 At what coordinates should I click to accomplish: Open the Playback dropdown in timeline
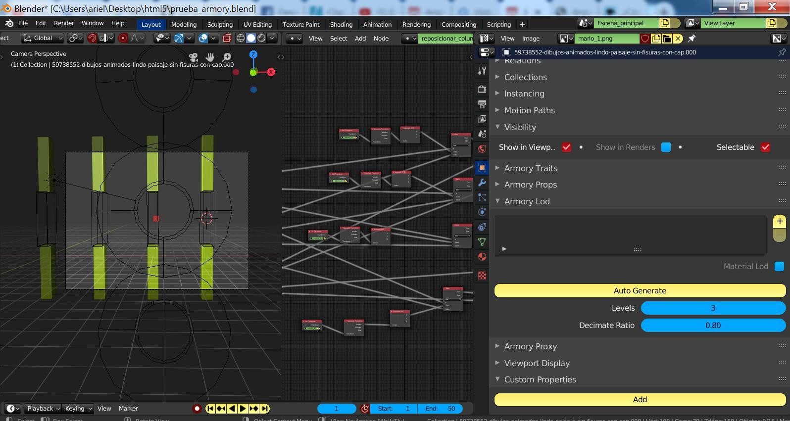click(44, 409)
